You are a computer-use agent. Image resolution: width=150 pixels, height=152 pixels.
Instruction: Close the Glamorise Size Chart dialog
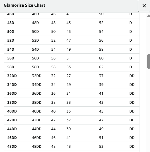(144, 6)
